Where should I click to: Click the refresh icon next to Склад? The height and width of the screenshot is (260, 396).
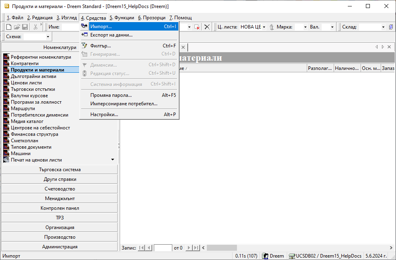(390, 27)
